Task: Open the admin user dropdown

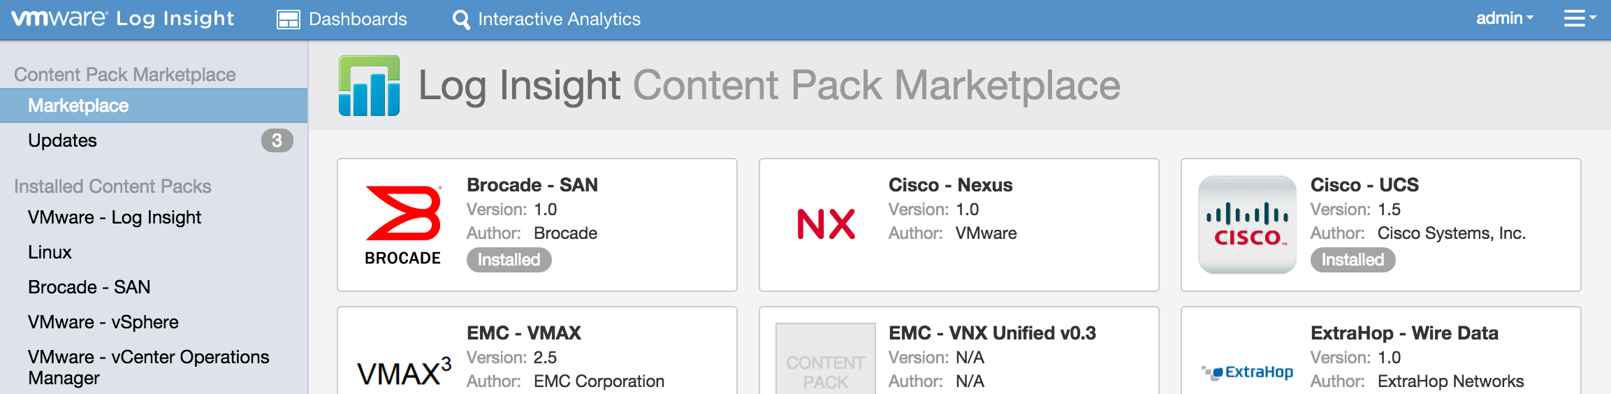Action: (1504, 19)
